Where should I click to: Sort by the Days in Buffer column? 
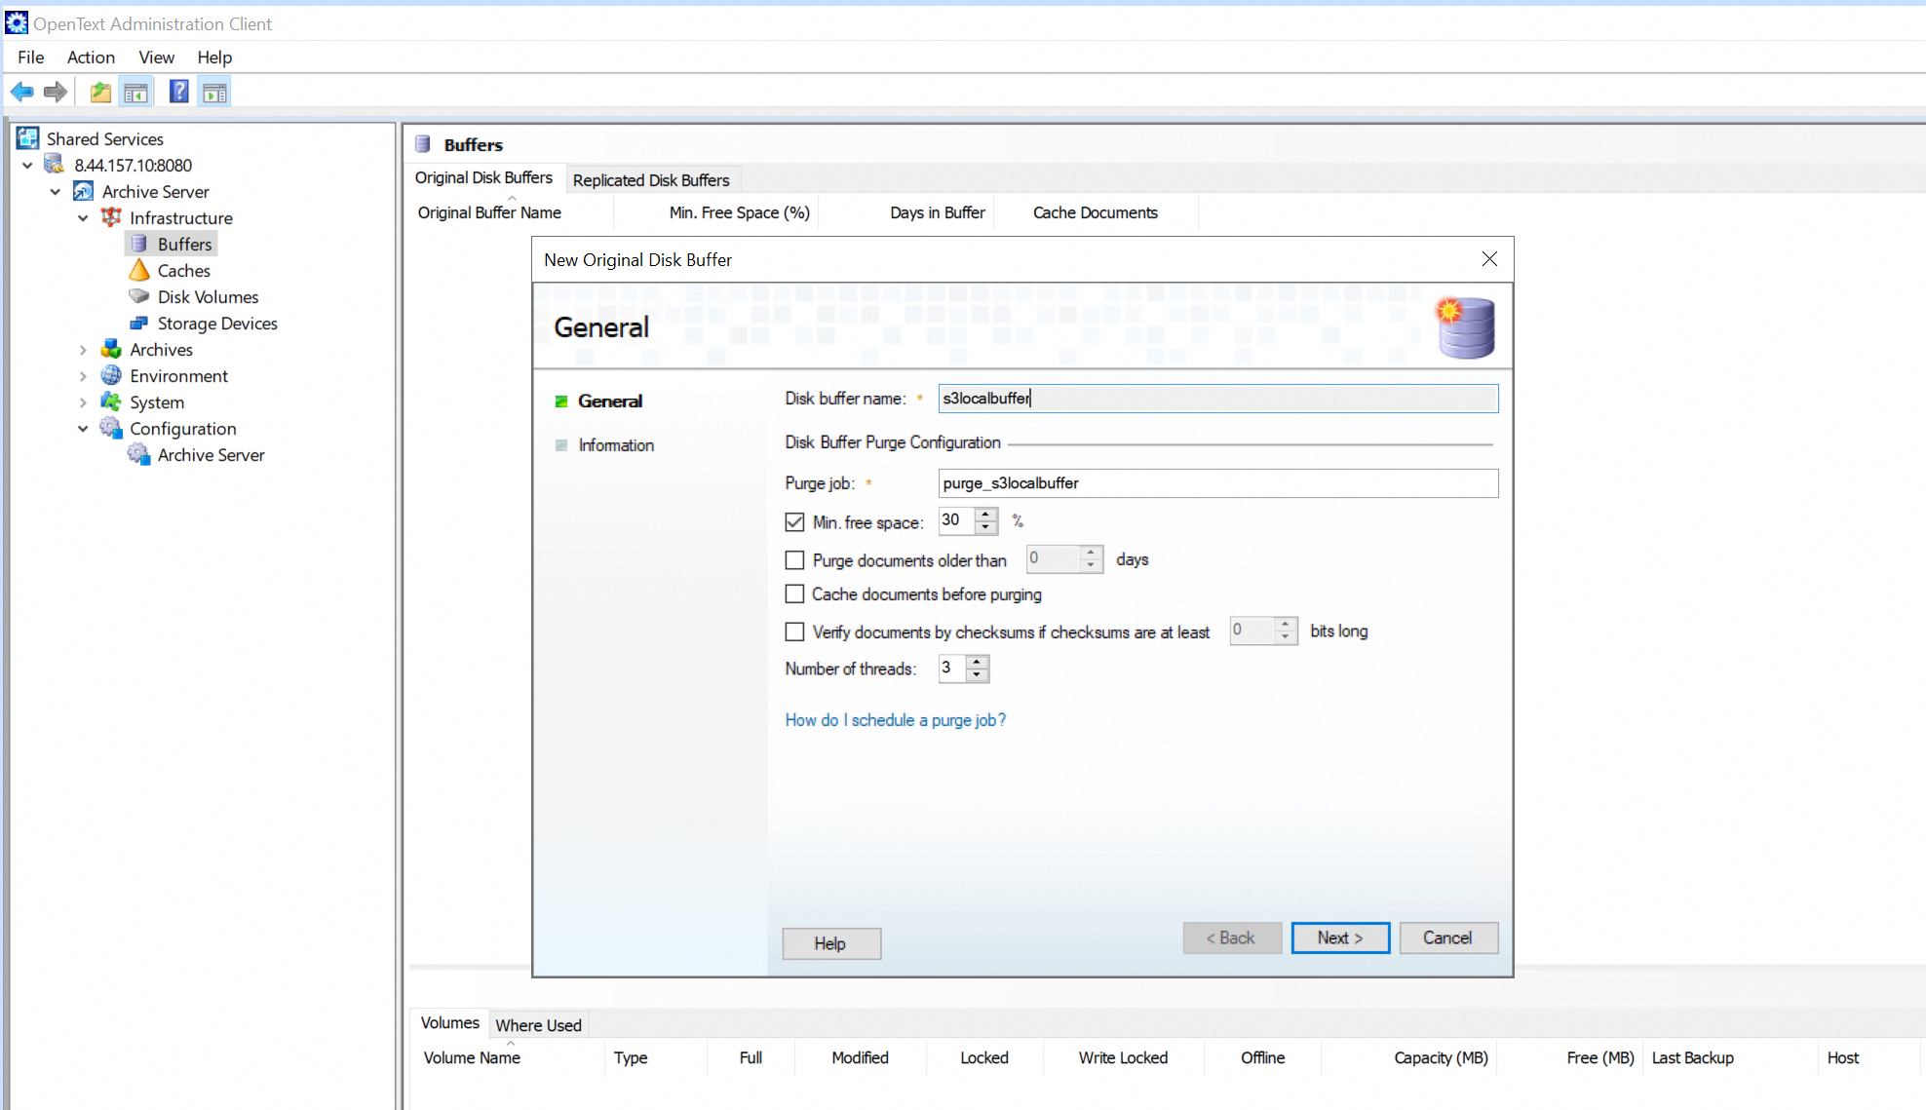tap(937, 212)
